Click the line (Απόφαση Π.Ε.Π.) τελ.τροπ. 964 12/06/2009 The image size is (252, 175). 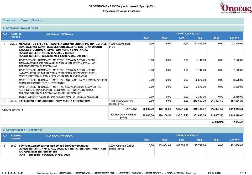[53, 56]
